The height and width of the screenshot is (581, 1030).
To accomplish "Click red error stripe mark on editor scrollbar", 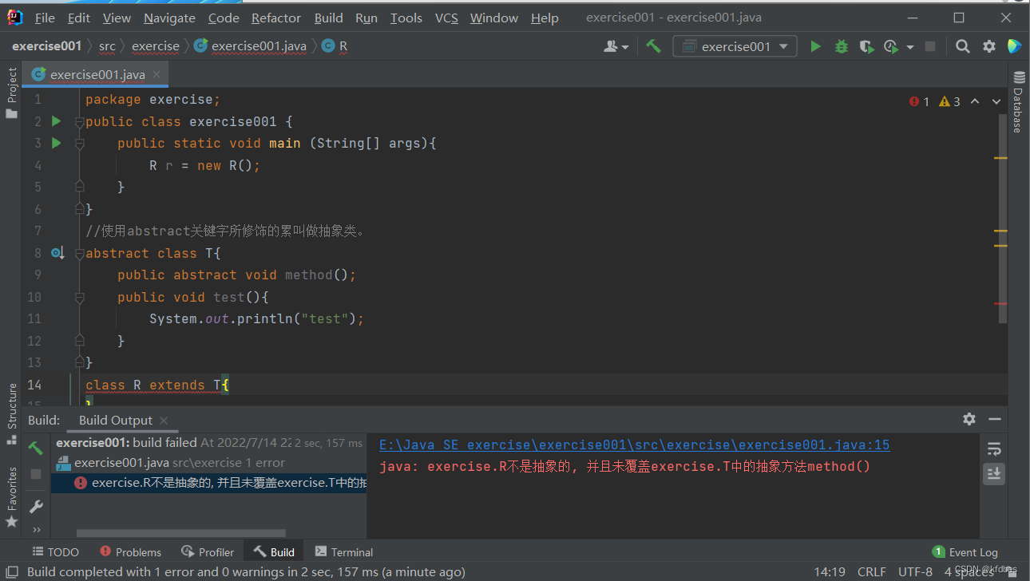I will click(1000, 303).
